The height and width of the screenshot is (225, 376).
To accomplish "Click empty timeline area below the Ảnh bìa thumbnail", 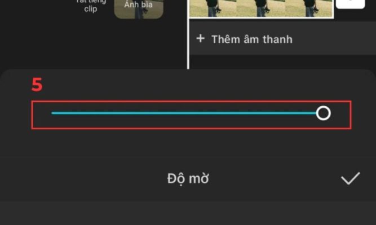I will tap(139, 44).
